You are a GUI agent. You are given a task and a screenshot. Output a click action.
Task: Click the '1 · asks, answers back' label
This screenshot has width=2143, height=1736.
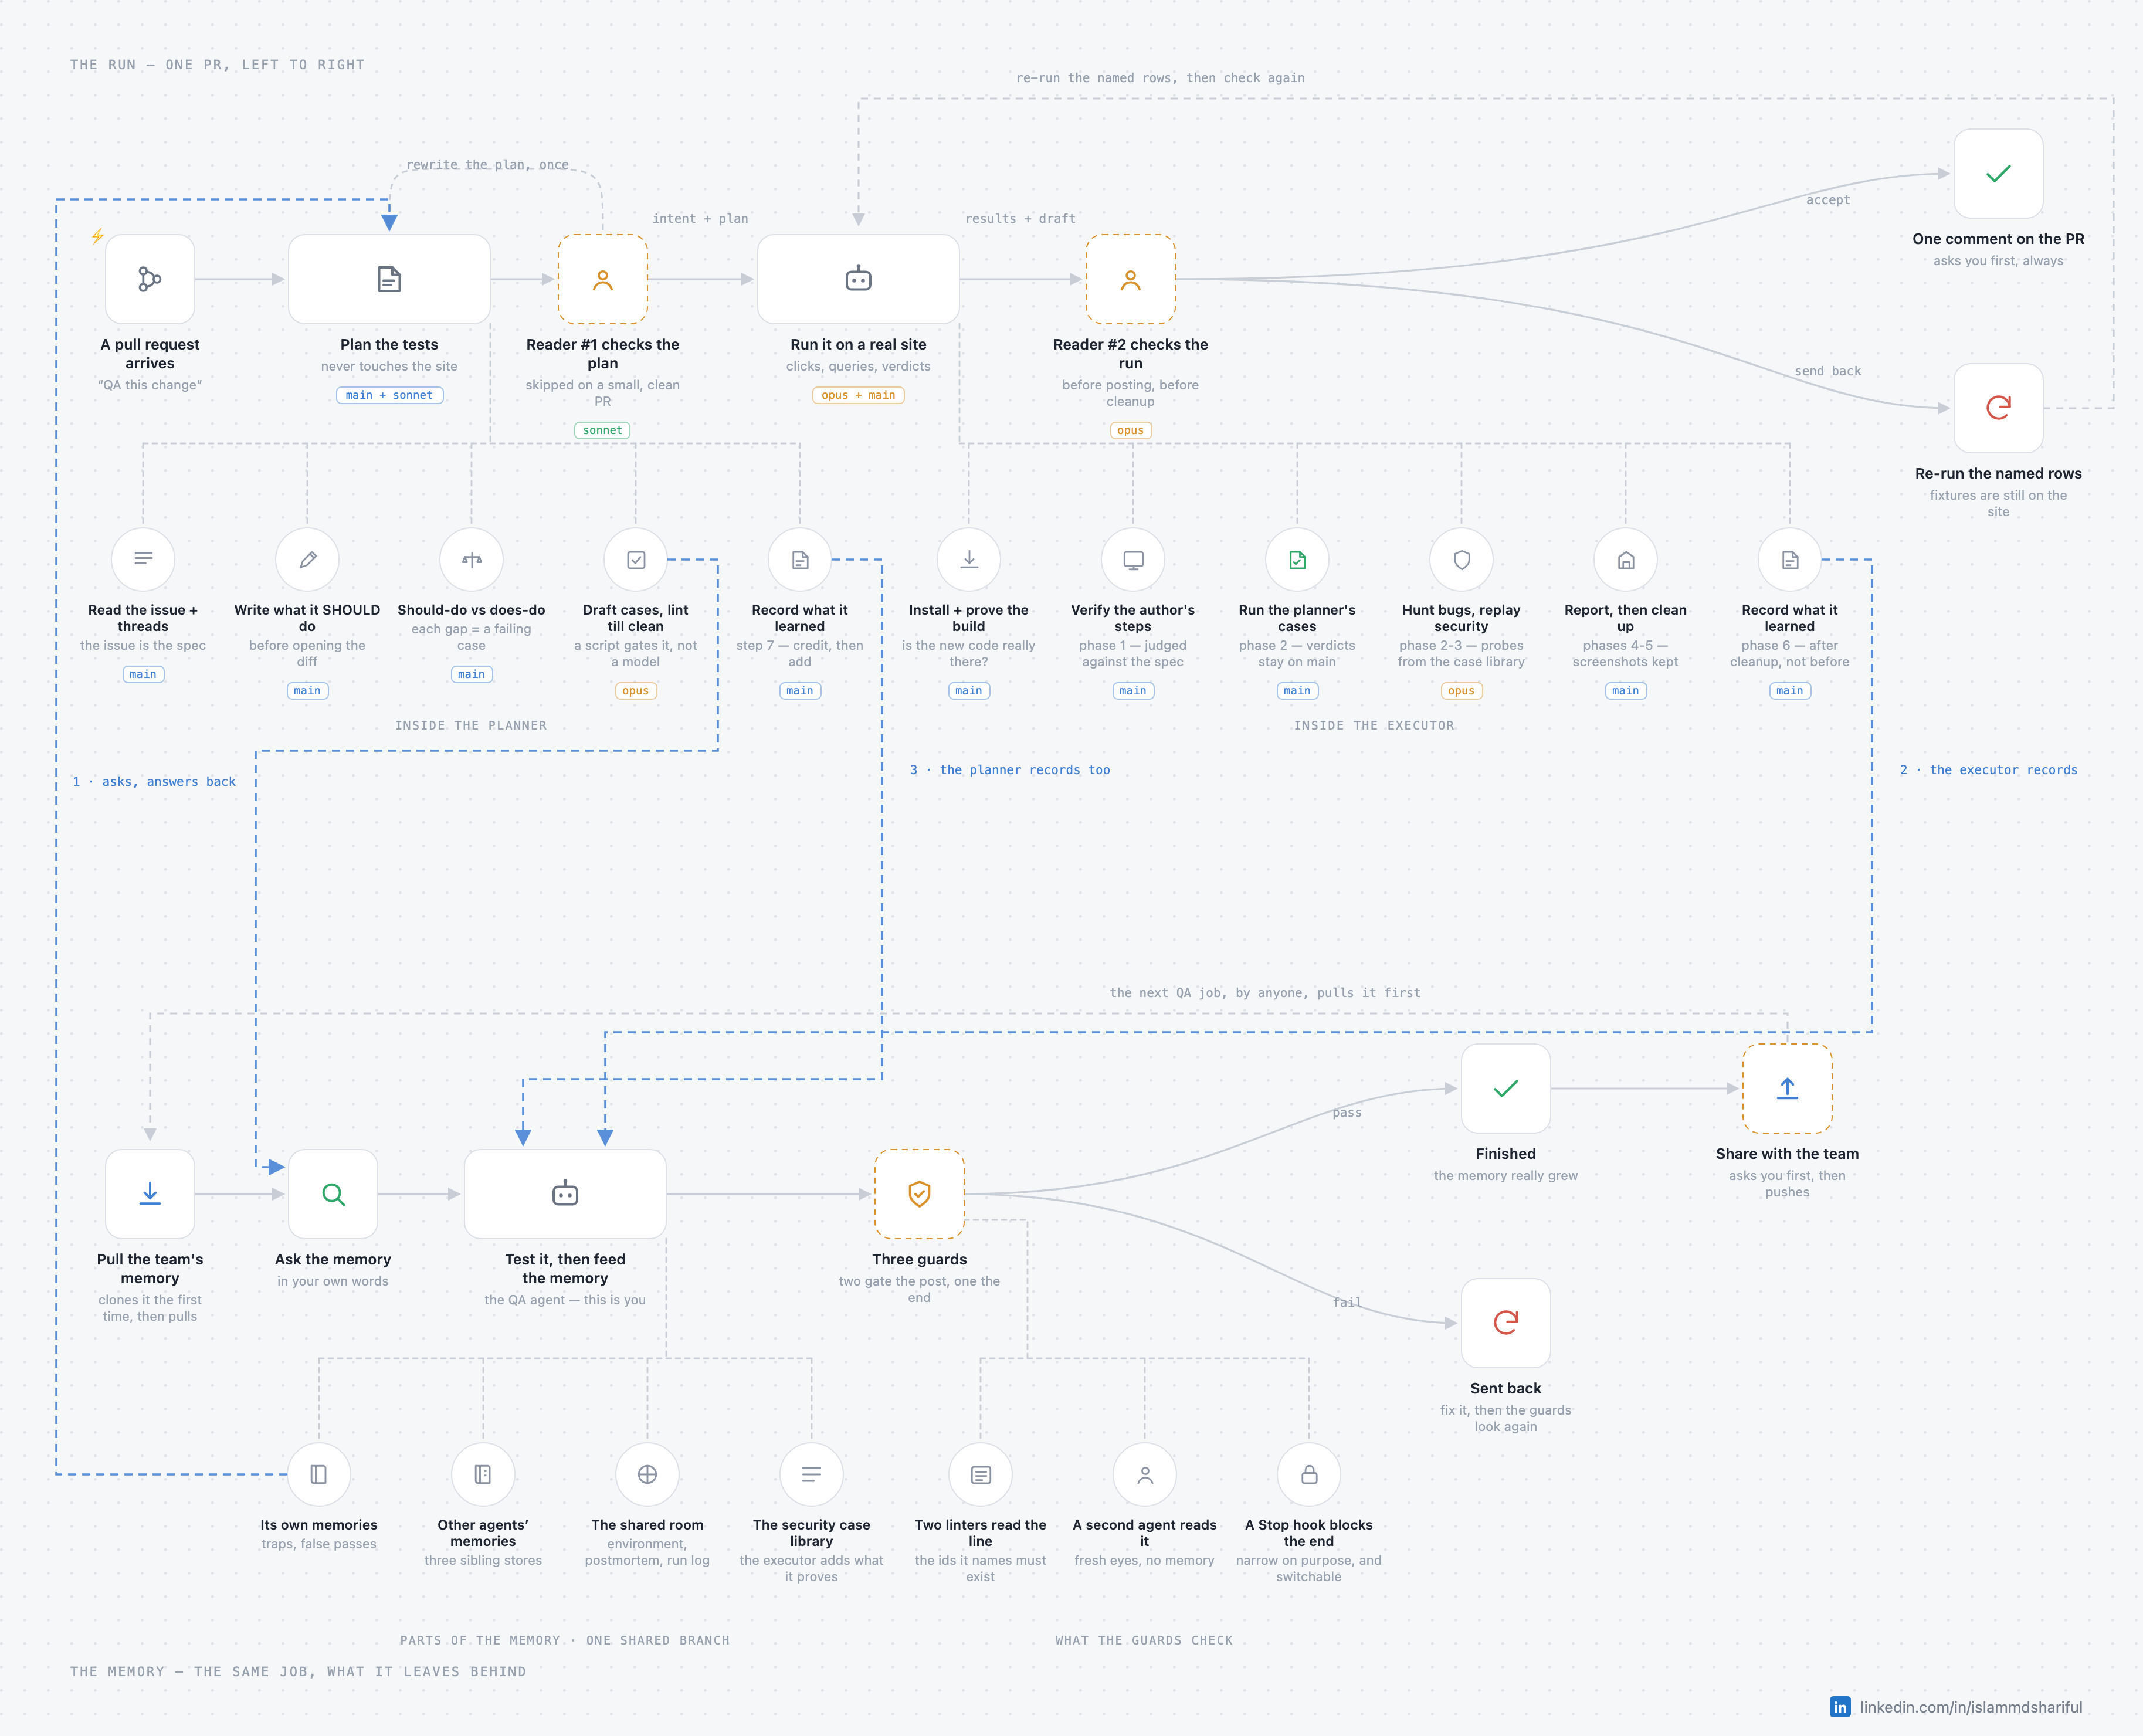tap(154, 782)
